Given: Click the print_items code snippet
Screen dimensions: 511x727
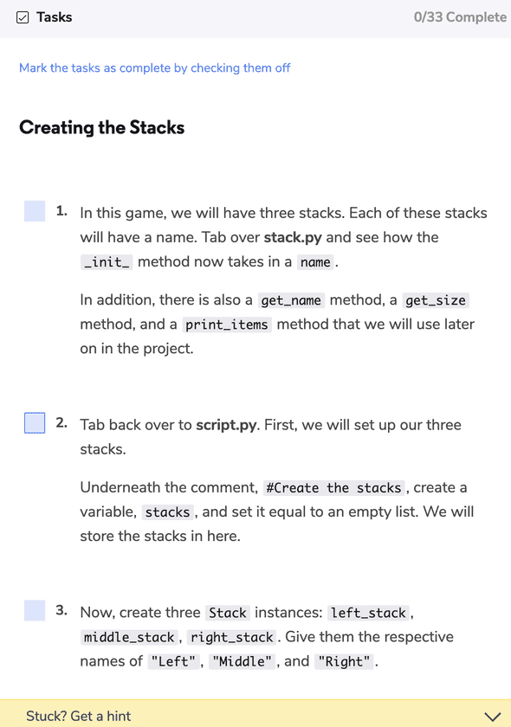Looking at the screenshot, I should point(227,325).
